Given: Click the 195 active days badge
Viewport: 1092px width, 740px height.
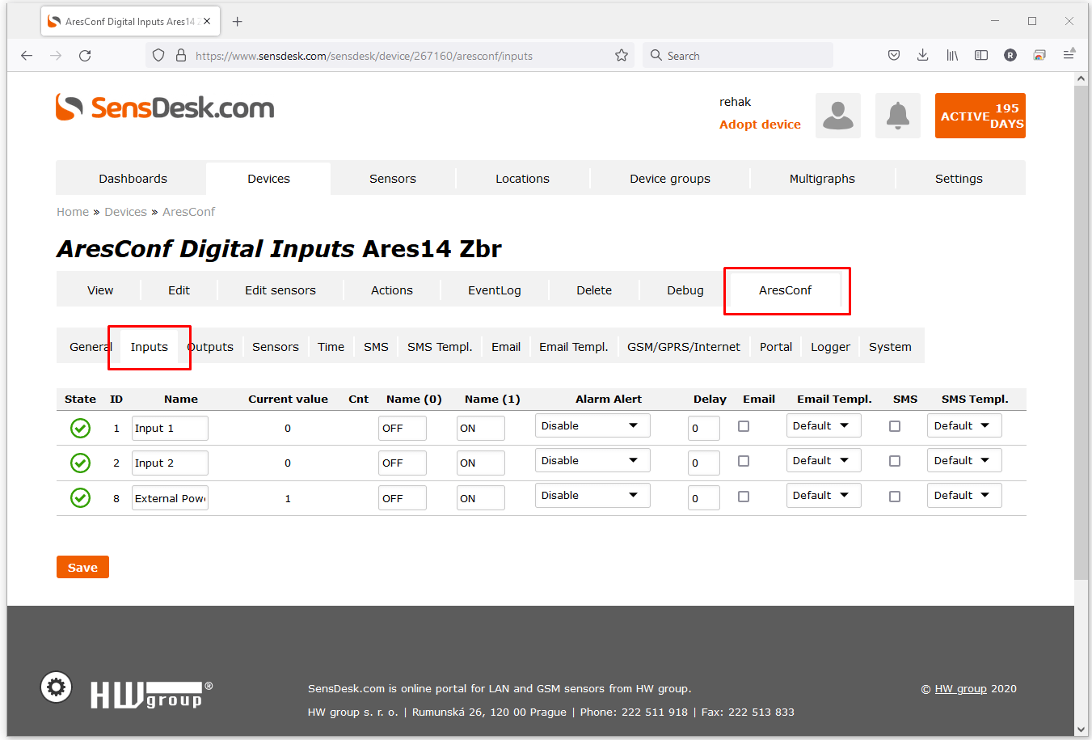Looking at the screenshot, I should tap(980, 116).
